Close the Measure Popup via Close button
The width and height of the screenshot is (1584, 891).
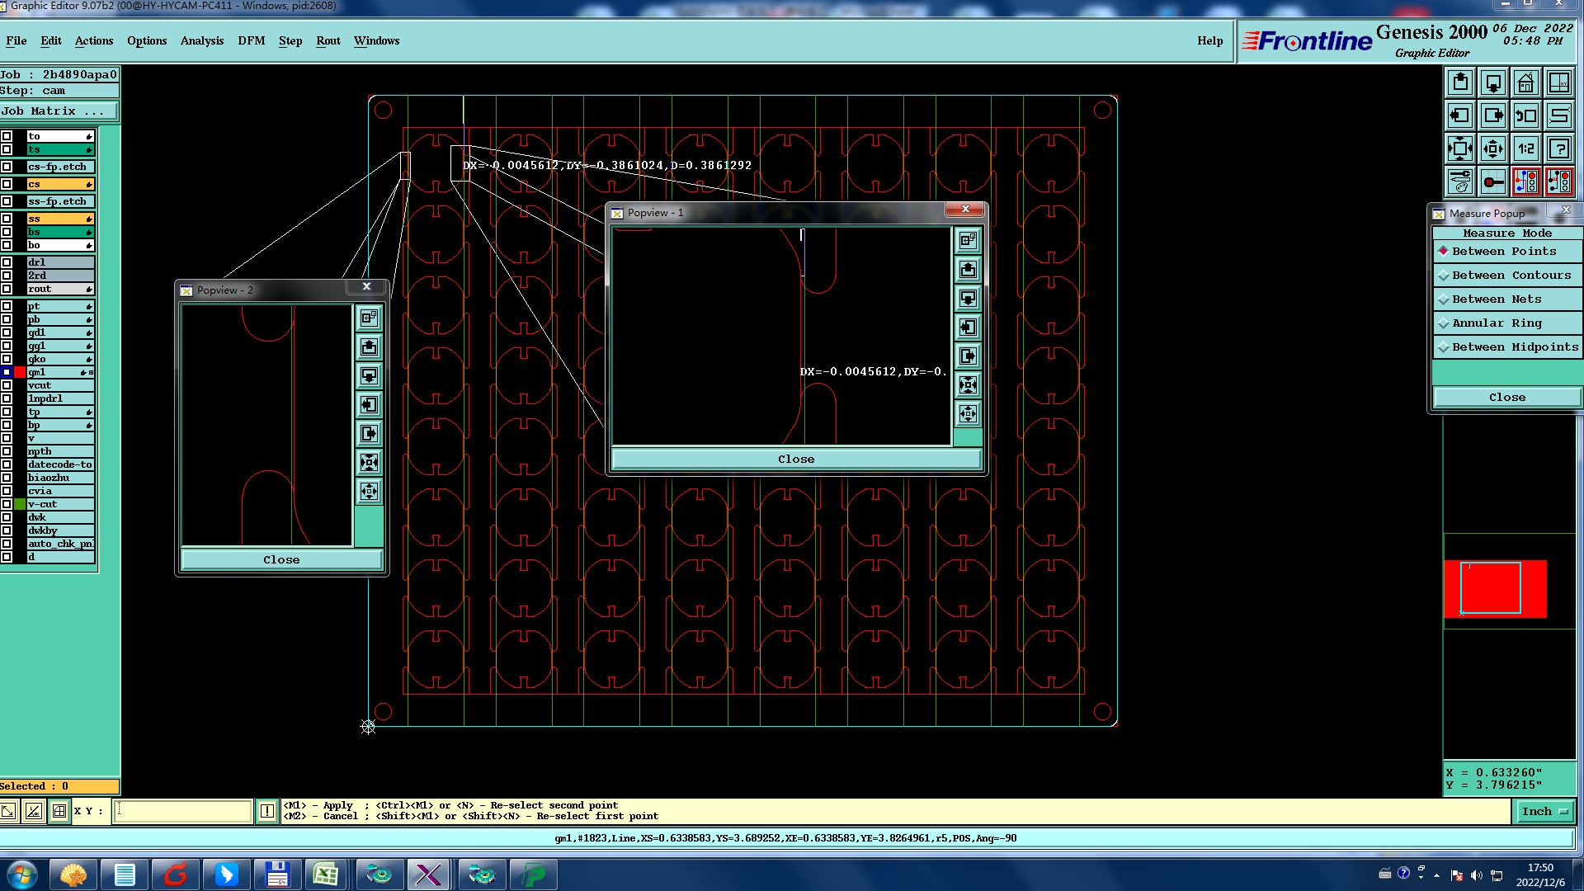1506,398
